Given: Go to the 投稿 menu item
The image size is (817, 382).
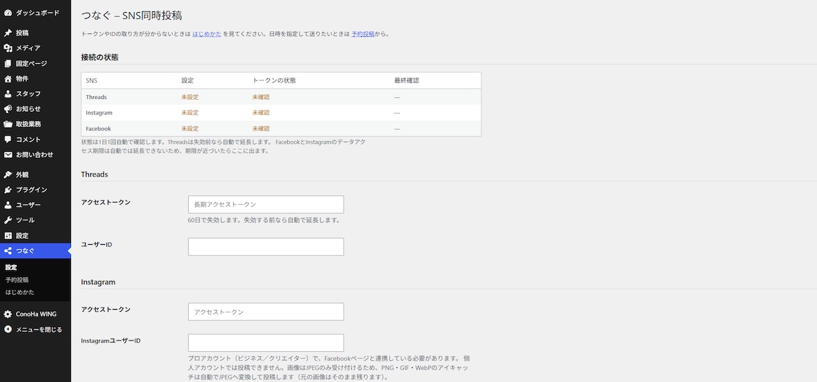Looking at the screenshot, I should point(35,33).
